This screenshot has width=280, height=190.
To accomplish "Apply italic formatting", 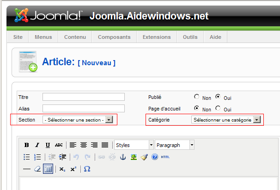I will [37, 145].
